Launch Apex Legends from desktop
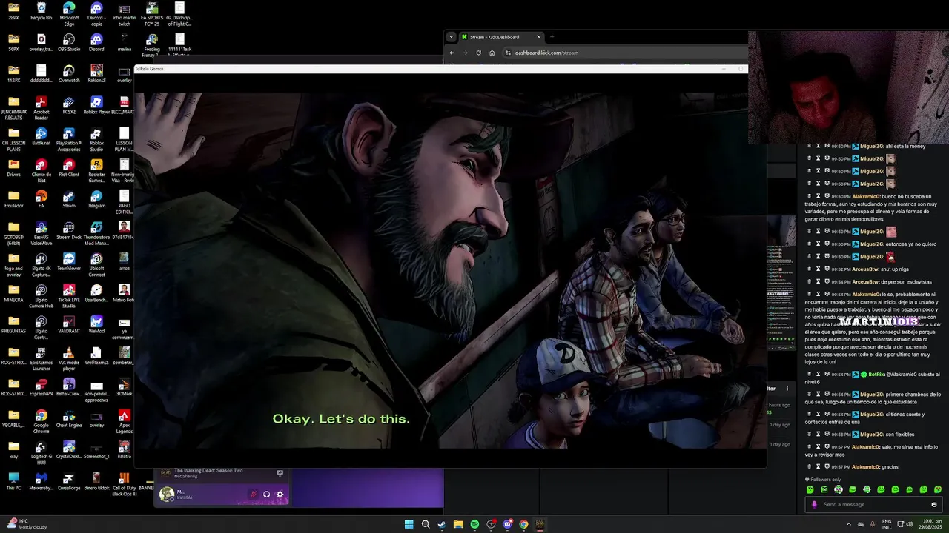949x533 pixels. 124,420
